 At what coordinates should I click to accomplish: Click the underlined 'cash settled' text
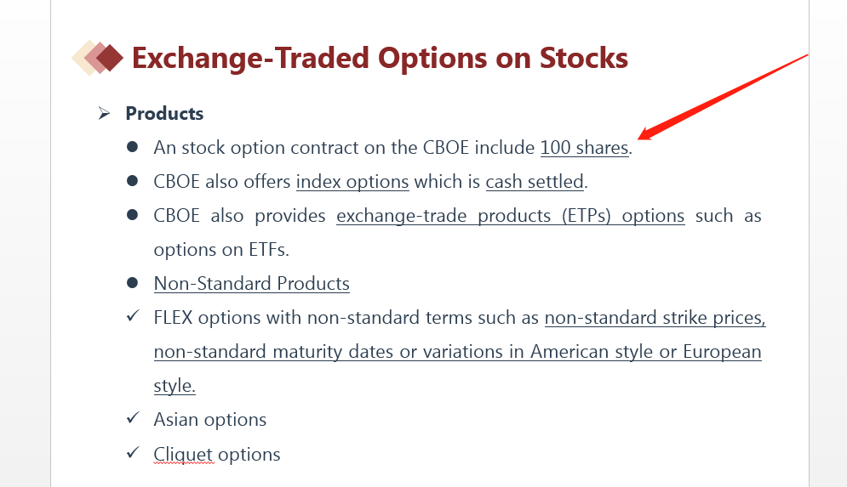[535, 181]
